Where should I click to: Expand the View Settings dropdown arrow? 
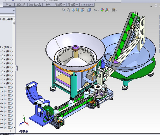(116, 10)
